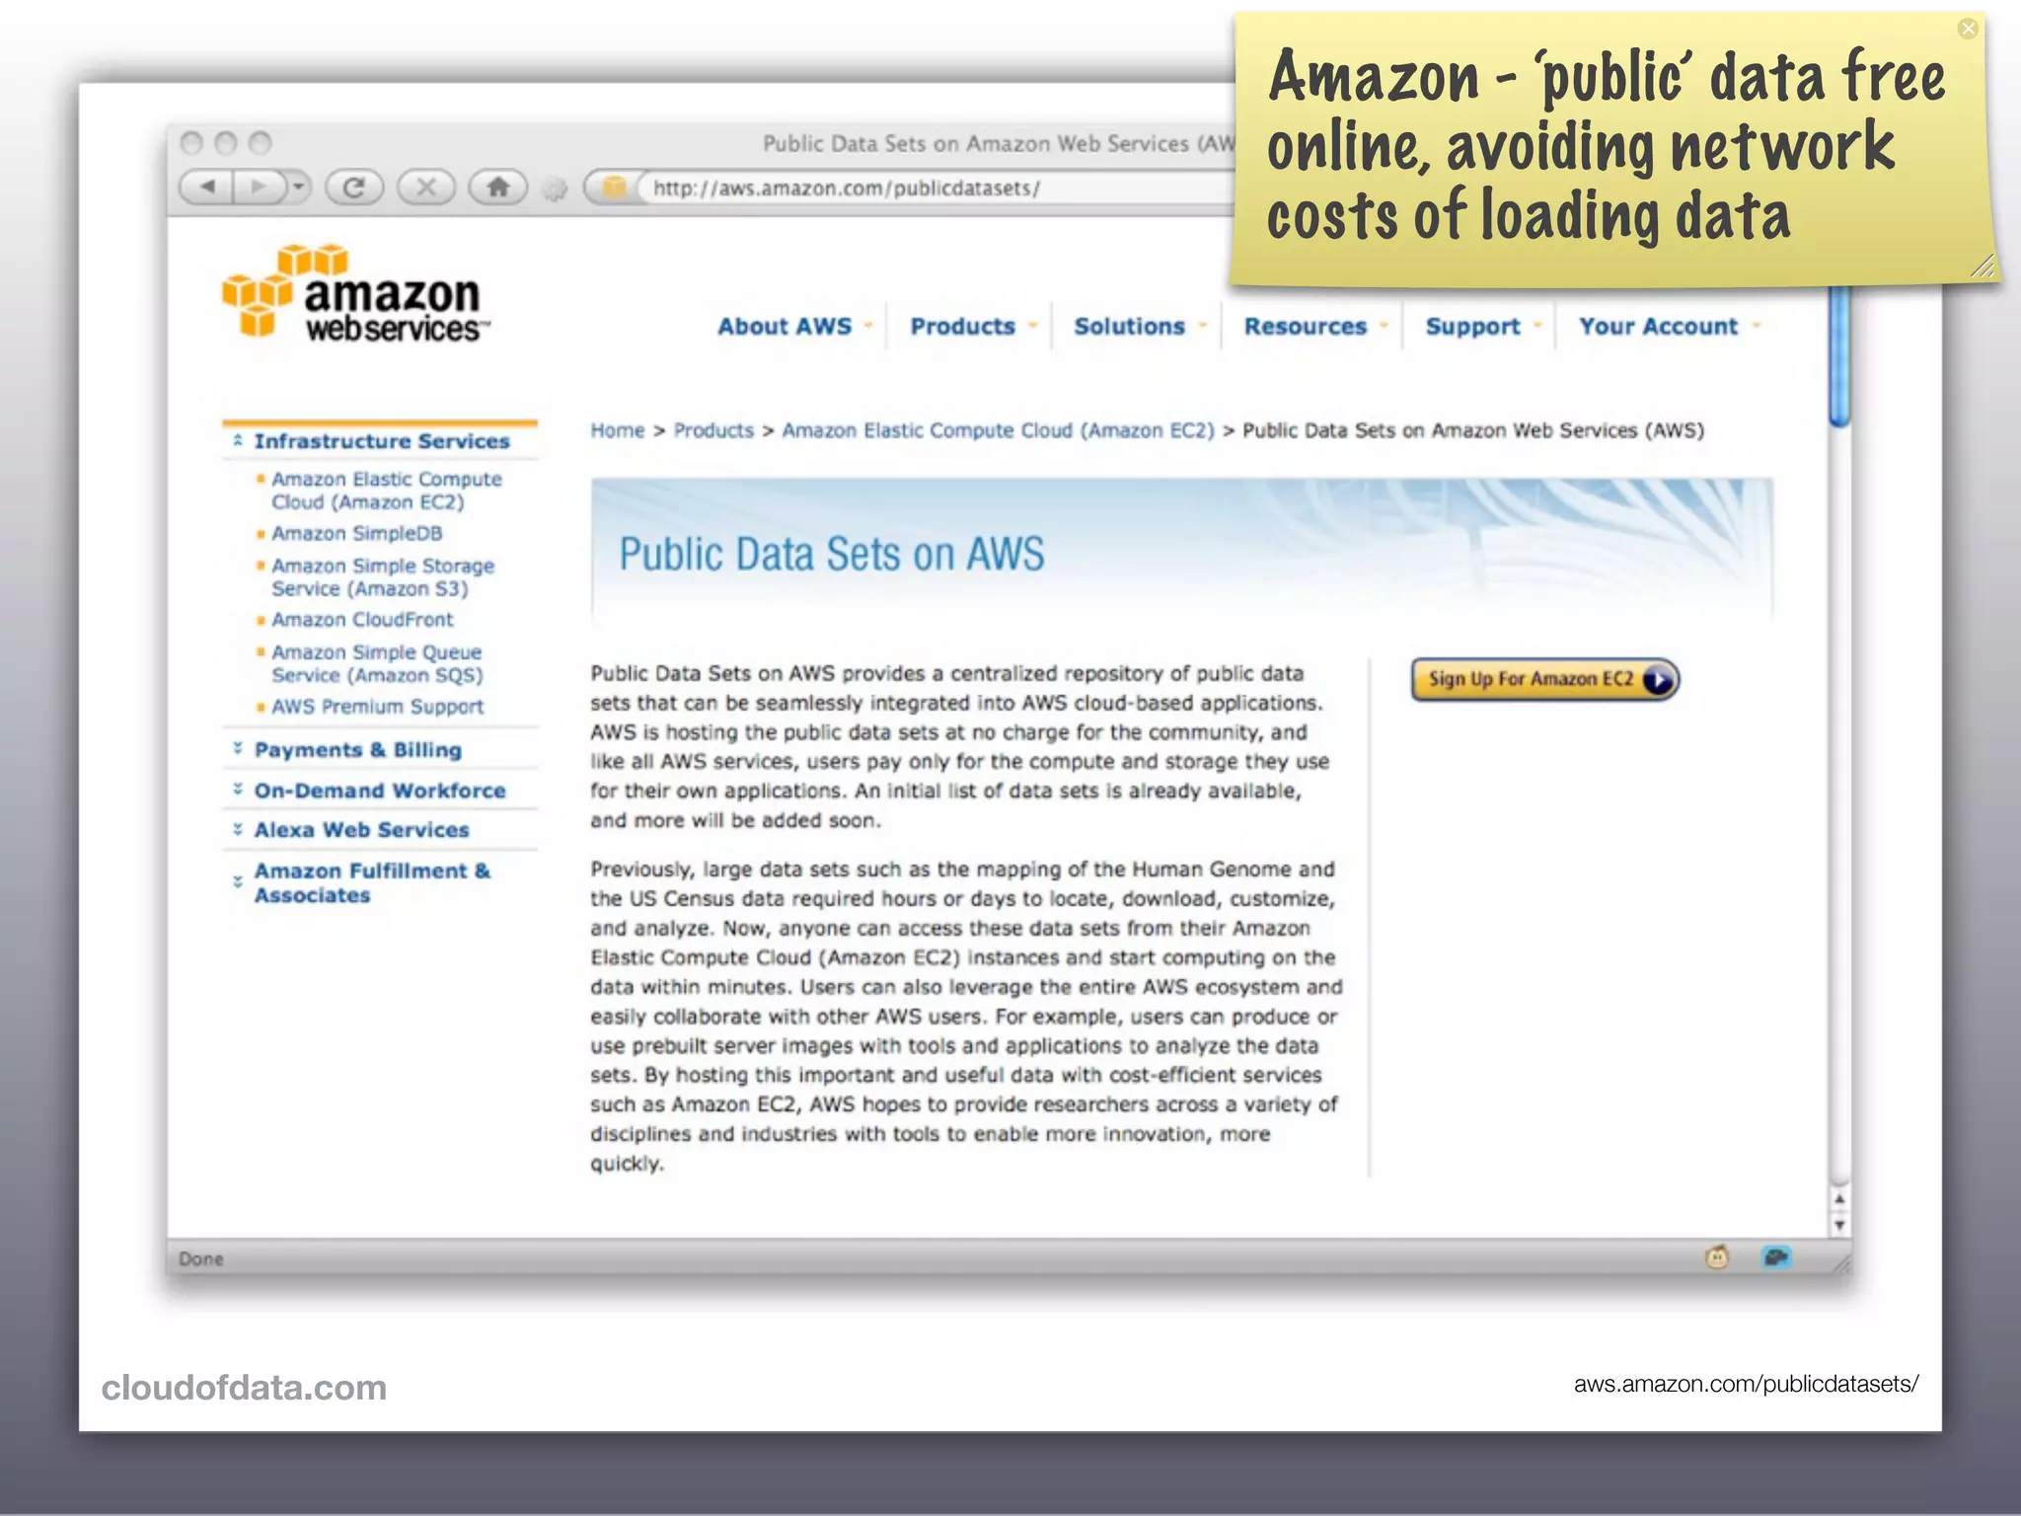Click the cloudofdata.com footer text
The width and height of the screenshot is (2021, 1516).
pyautogui.click(x=244, y=1388)
